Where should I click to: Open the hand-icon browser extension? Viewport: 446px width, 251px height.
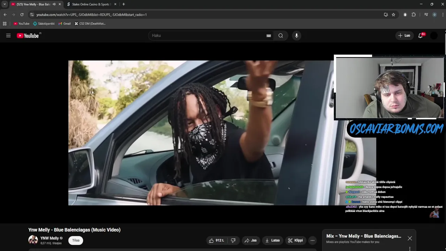(405, 15)
